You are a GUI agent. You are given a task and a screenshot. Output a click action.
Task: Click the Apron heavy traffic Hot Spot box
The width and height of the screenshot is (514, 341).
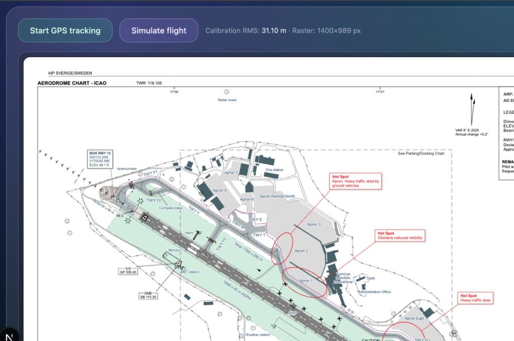(x=356, y=181)
